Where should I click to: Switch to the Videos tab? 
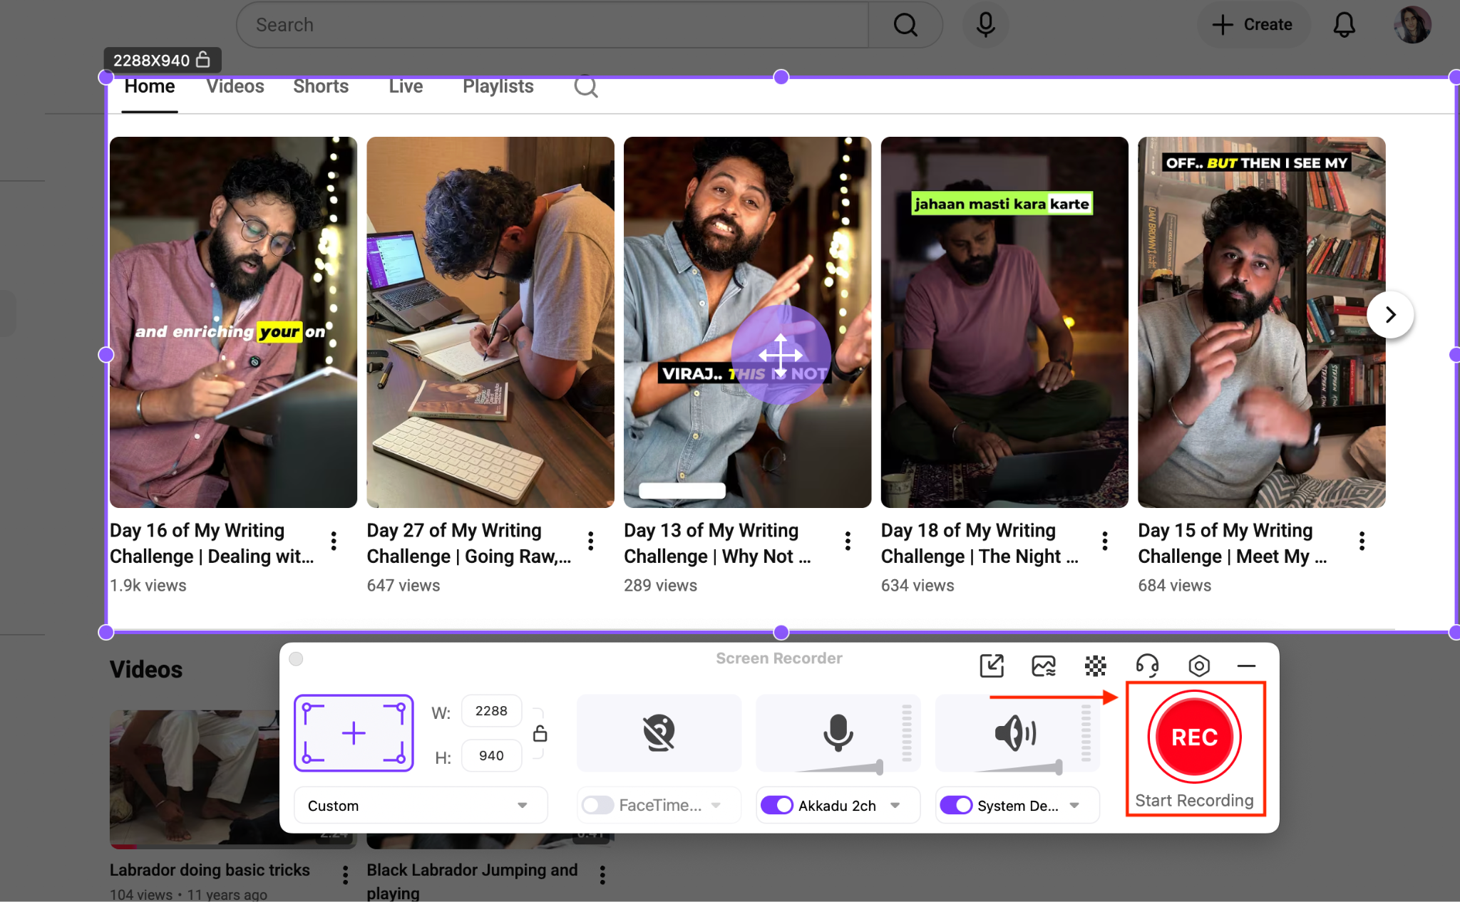click(x=235, y=87)
